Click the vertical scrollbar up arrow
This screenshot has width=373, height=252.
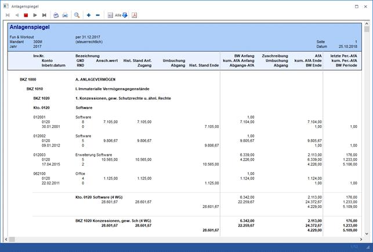tap(367, 24)
